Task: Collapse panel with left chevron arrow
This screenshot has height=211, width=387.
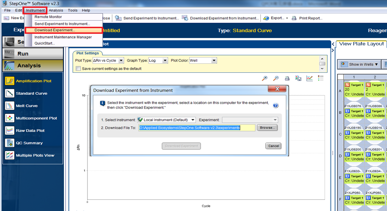Action: point(333,44)
